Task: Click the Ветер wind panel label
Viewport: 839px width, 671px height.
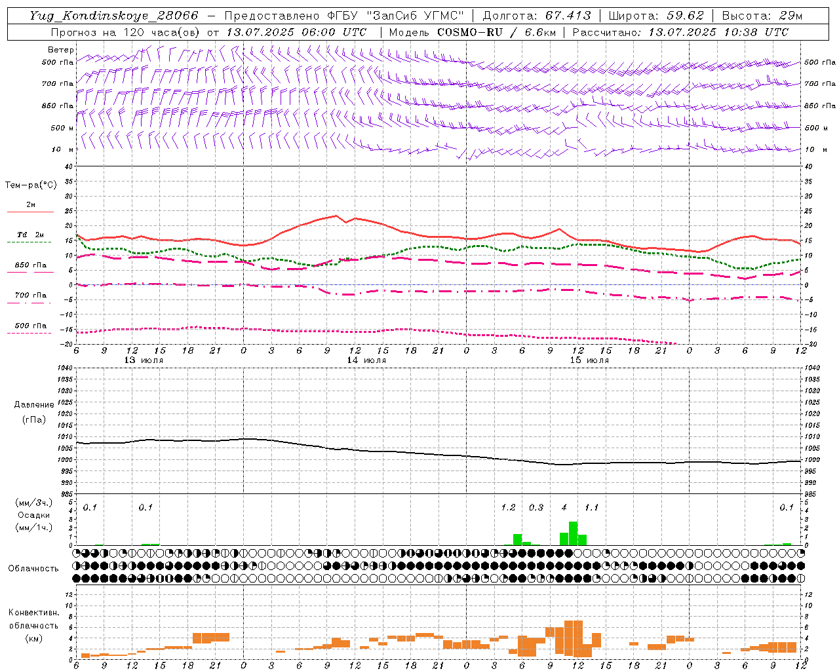Action: point(61,50)
